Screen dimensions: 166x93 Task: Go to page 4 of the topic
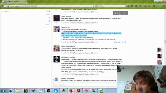pos(122,13)
